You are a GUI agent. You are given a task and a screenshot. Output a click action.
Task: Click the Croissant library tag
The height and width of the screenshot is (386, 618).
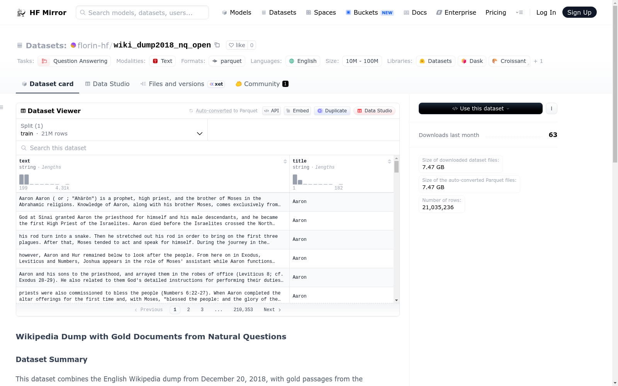pyautogui.click(x=509, y=61)
